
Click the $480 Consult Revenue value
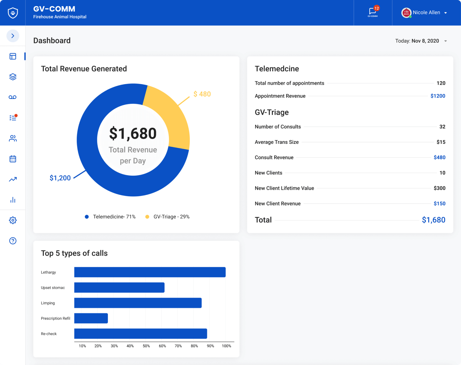tap(439, 157)
